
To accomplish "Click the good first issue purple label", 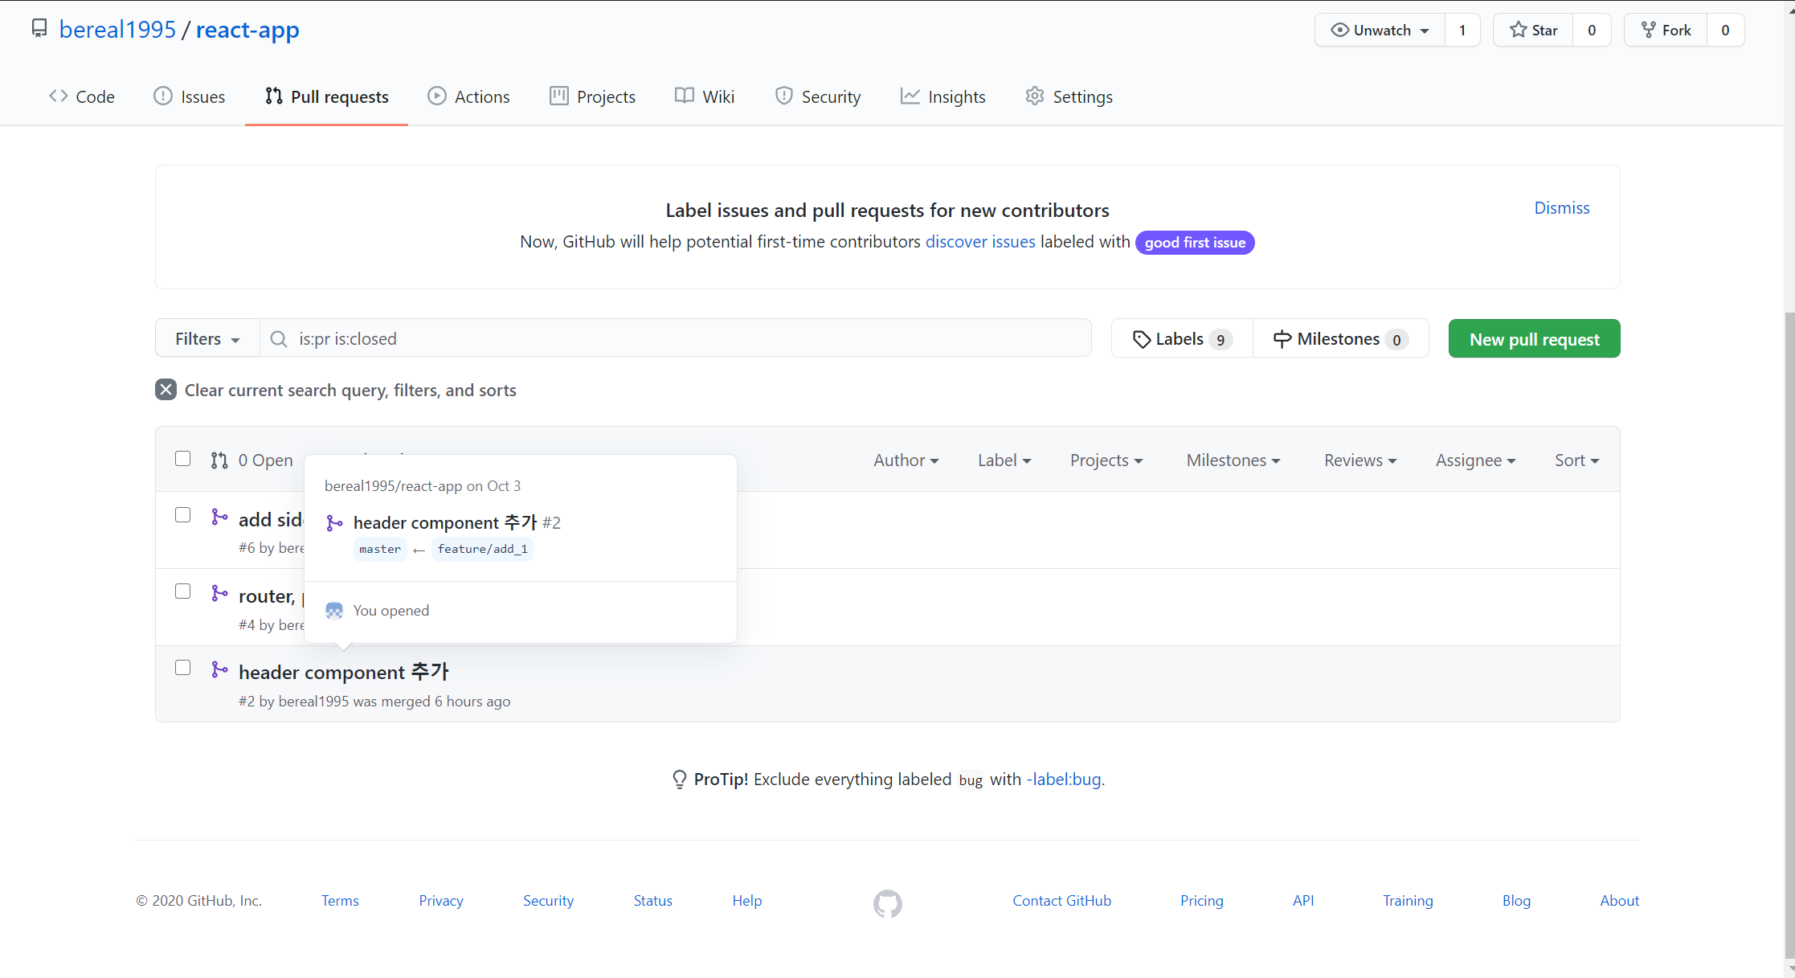I will (1194, 243).
